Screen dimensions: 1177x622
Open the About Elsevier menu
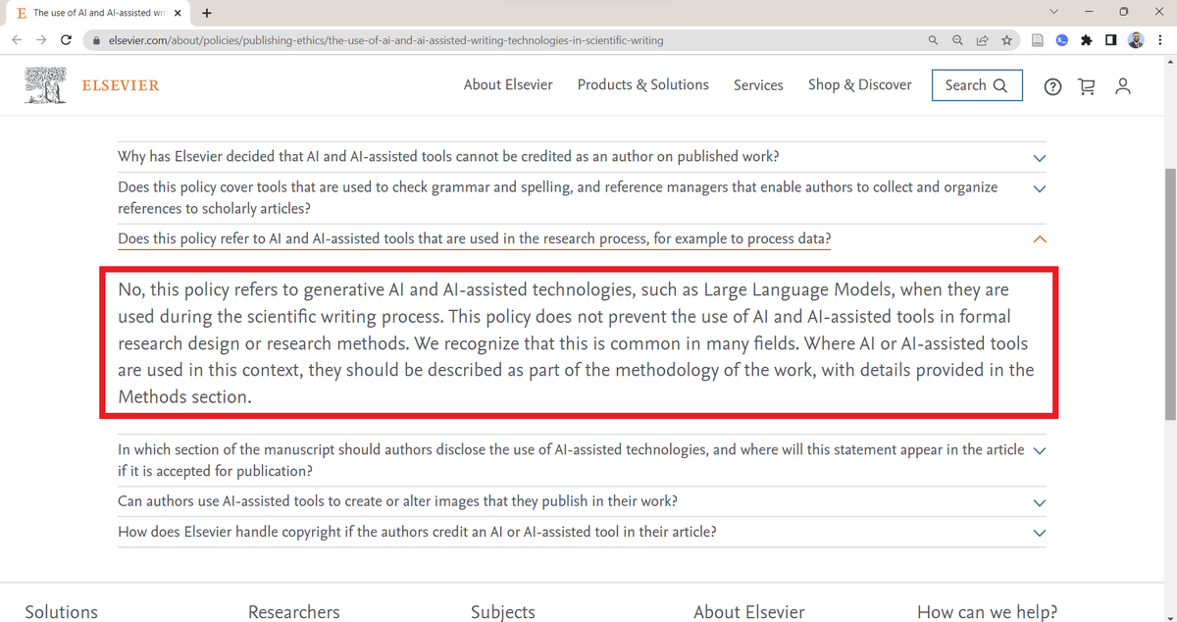[x=508, y=85]
